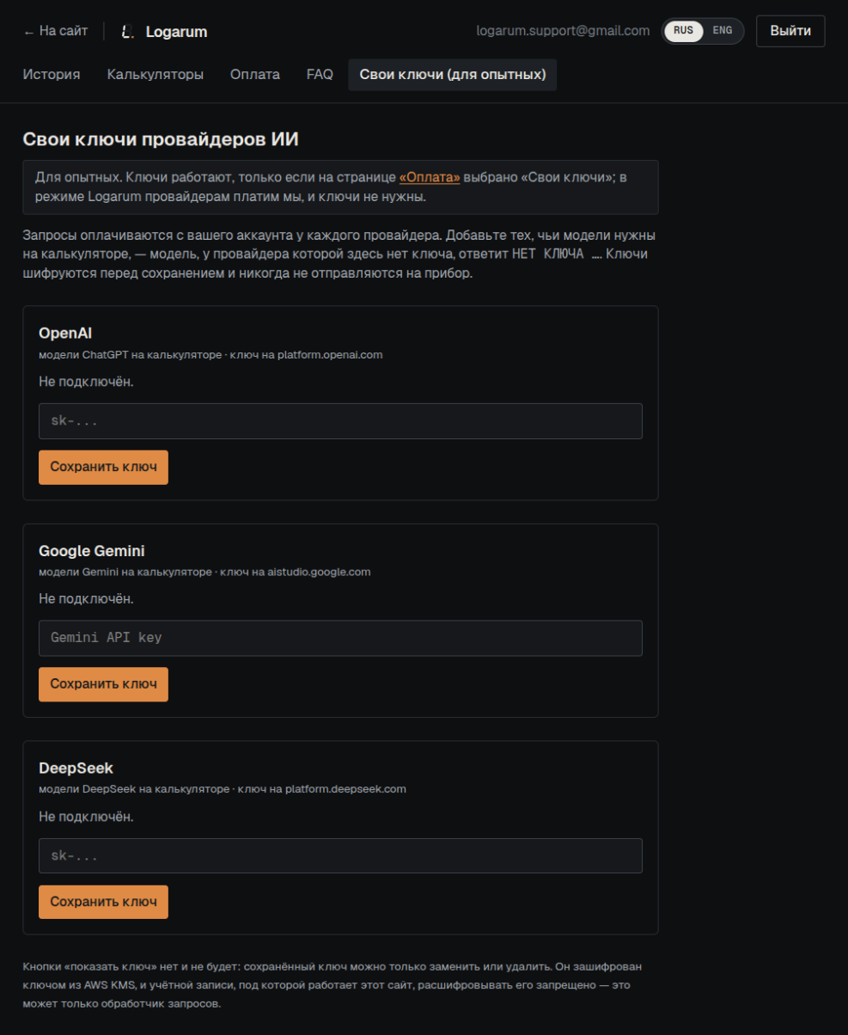Screen dimensions: 848x1035
Task: Follow the «Оплата» link in the notice
Action: [430, 177]
